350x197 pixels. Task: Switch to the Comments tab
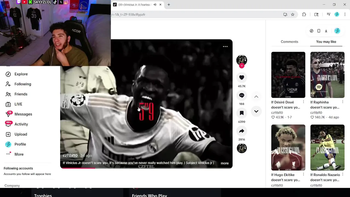pyautogui.click(x=289, y=42)
